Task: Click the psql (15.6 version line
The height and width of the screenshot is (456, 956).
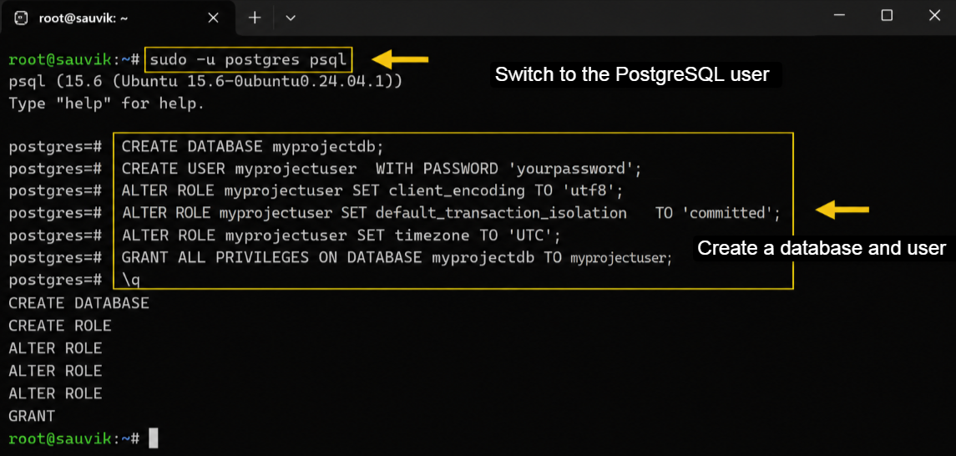Action: [x=205, y=82]
